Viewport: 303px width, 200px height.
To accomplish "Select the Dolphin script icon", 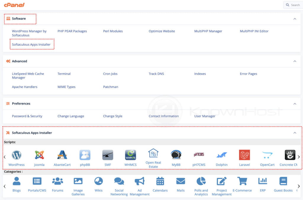I will point(222,155).
